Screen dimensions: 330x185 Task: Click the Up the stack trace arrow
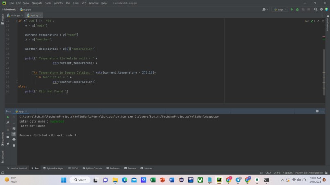coord(14,117)
